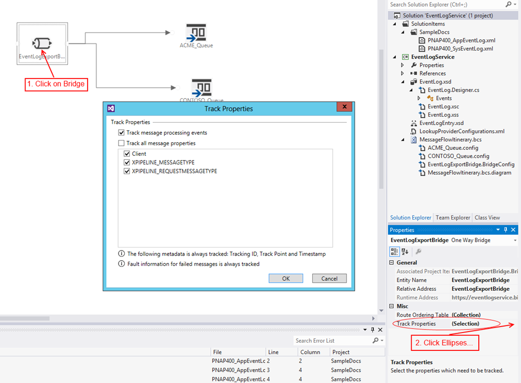Enable Track all message properties

[x=121, y=144]
